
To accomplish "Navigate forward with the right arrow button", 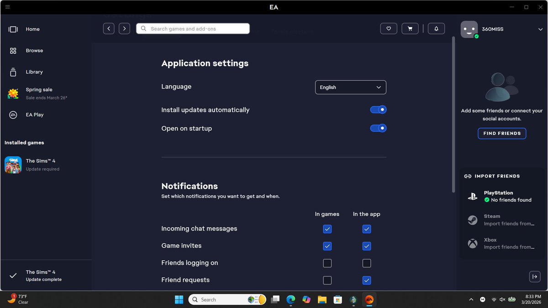I will coord(124,29).
